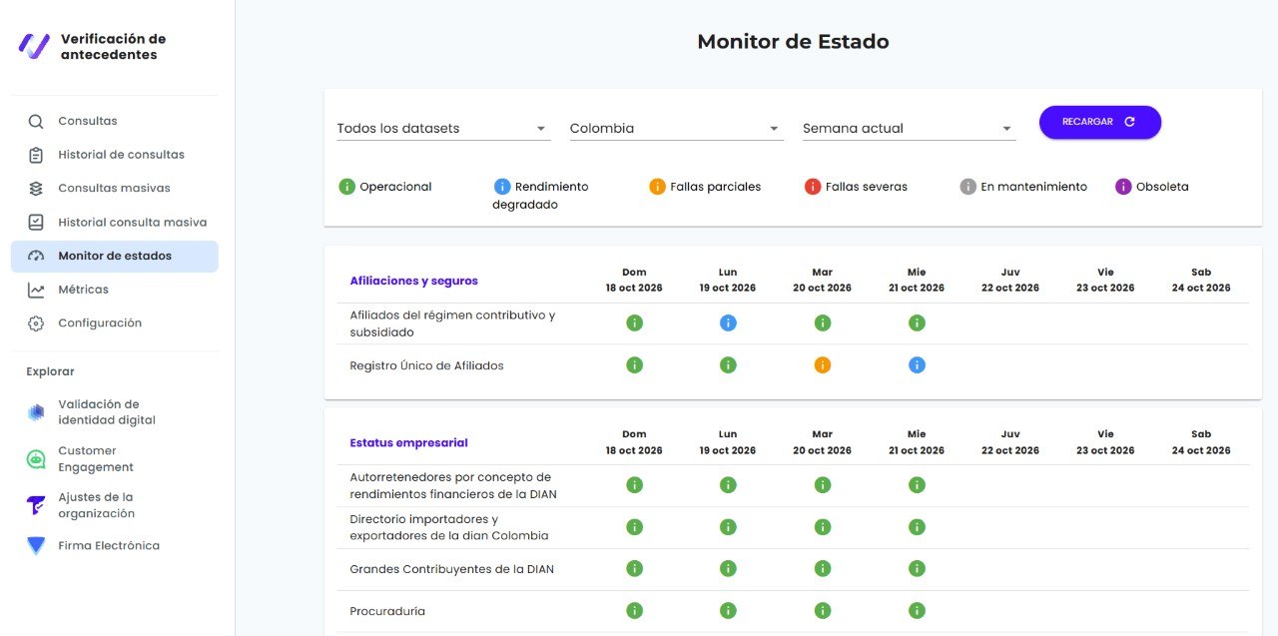Click orange Mar status icon for Registro Único de Afiliados

pyautogui.click(x=823, y=365)
